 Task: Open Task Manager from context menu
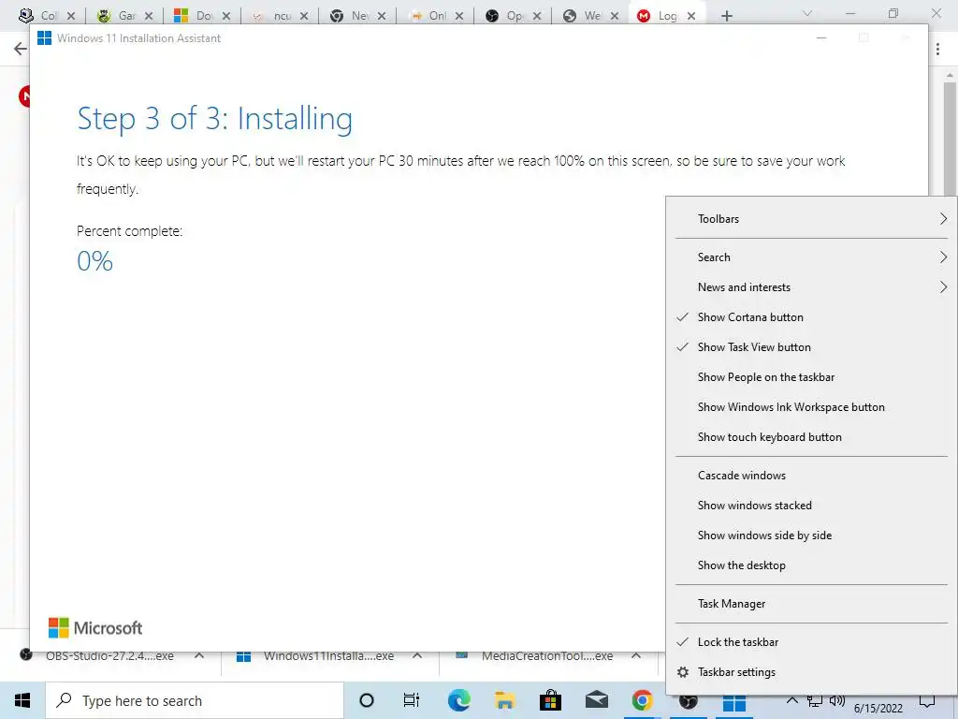coord(811,604)
